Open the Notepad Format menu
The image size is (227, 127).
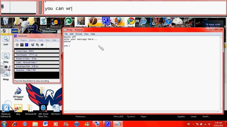coord(79,34)
